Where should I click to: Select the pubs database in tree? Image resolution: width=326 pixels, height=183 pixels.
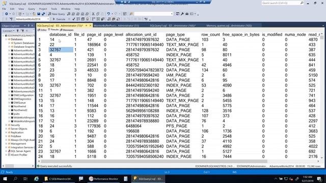pos(16,114)
